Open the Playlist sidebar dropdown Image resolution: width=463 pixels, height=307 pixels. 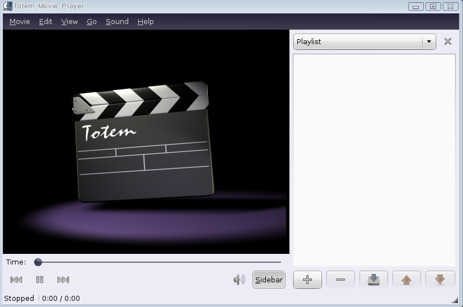[x=364, y=41]
